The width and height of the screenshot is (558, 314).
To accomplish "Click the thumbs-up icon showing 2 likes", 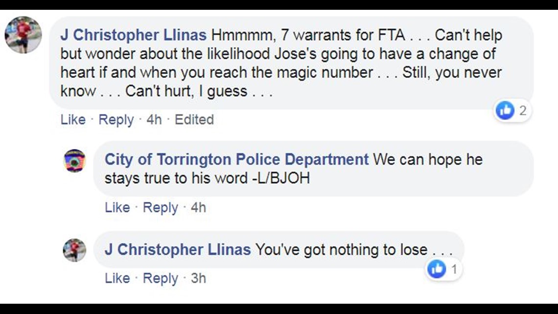I will click(x=505, y=110).
